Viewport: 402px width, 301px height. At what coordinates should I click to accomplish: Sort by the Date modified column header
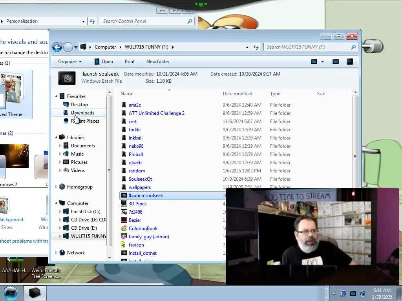click(x=238, y=94)
